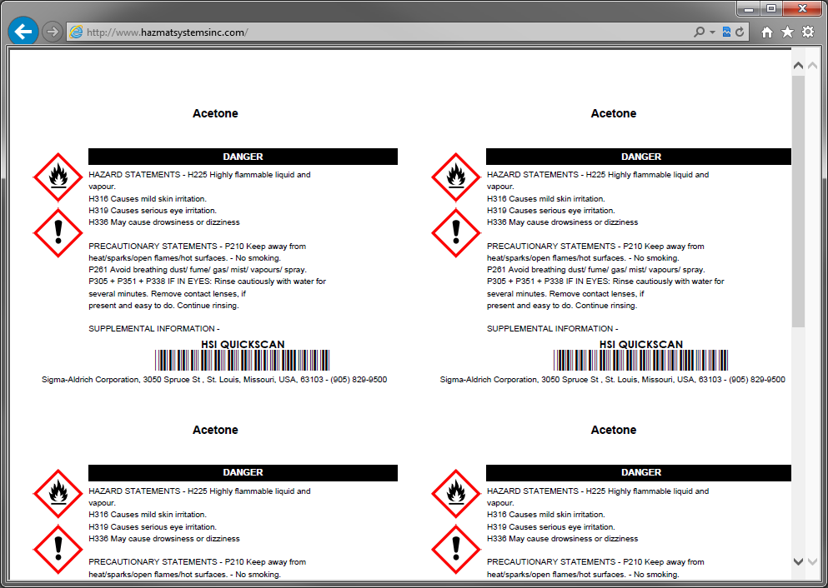Click 'H336 May cause drowsiness' line in upper-left label
The height and width of the screenshot is (588, 828).
(164, 222)
